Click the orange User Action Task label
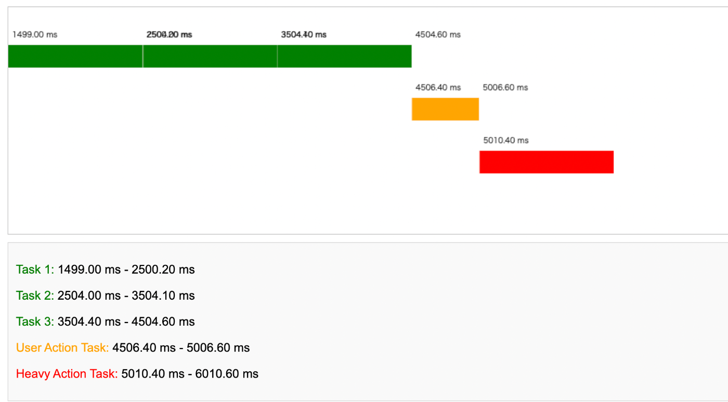The width and height of the screenshot is (728, 402). coord(62,347)
